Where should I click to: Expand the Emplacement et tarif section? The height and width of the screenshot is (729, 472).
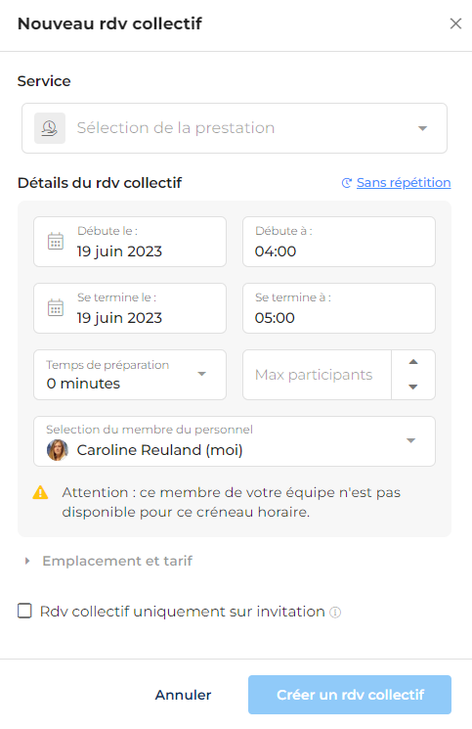(108, 561)
